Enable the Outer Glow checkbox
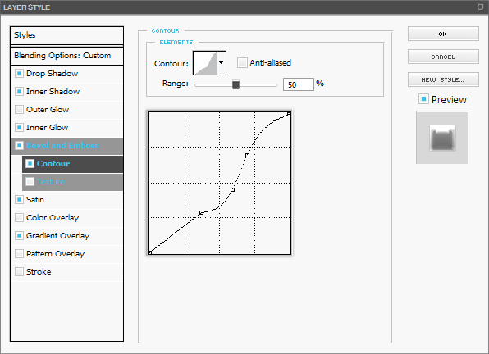 (19, 110)
